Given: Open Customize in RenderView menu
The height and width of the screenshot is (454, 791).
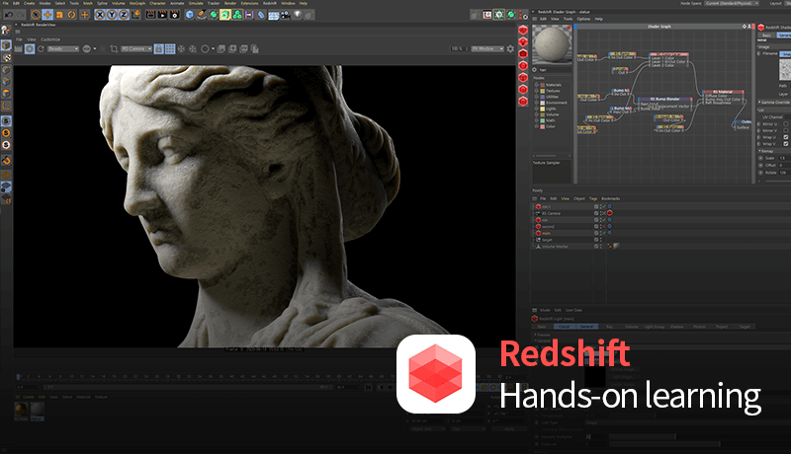Looking at the screenshot, I should [x=50, y=39].
